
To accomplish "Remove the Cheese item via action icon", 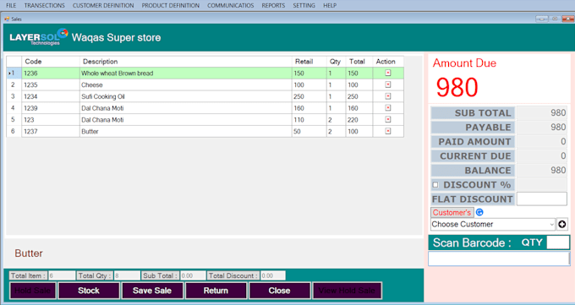I will click(x=387, y=84).
